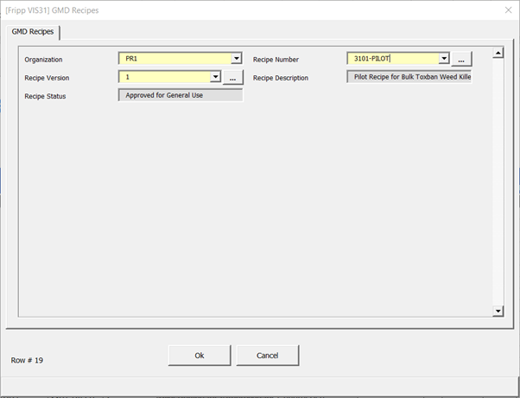Click the Cancel button
520x398 pixels.
pos(267,356)
